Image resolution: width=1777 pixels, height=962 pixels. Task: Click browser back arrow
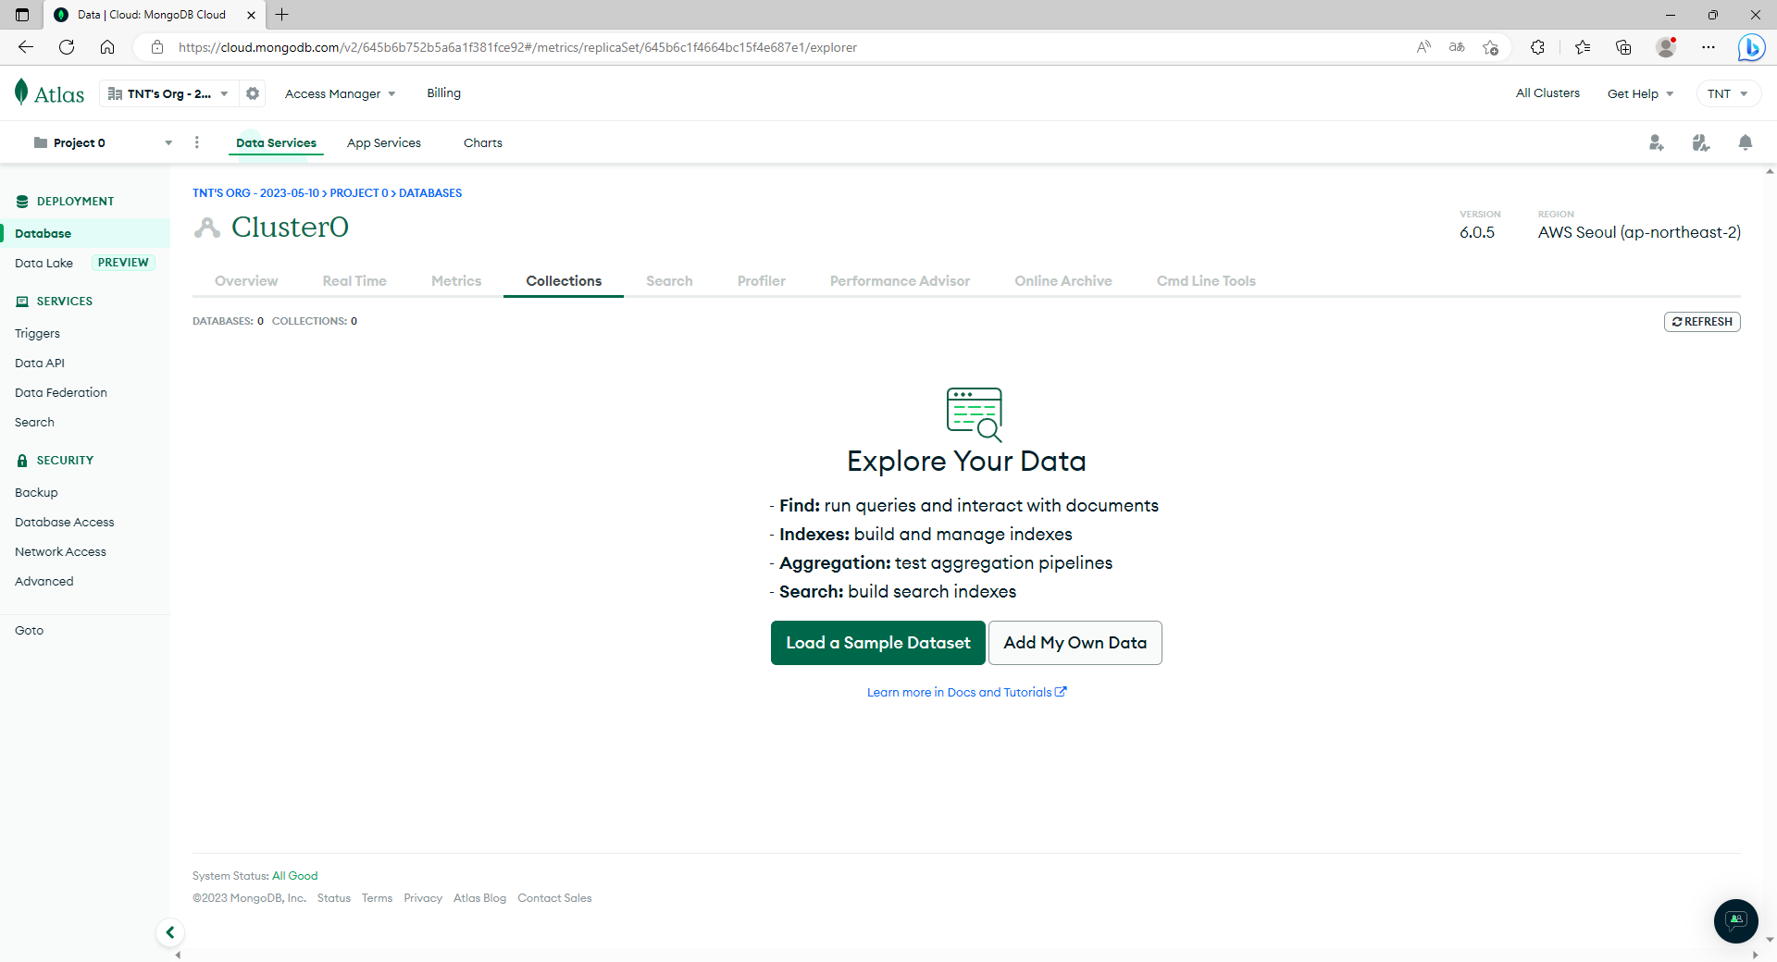point(26,47)
